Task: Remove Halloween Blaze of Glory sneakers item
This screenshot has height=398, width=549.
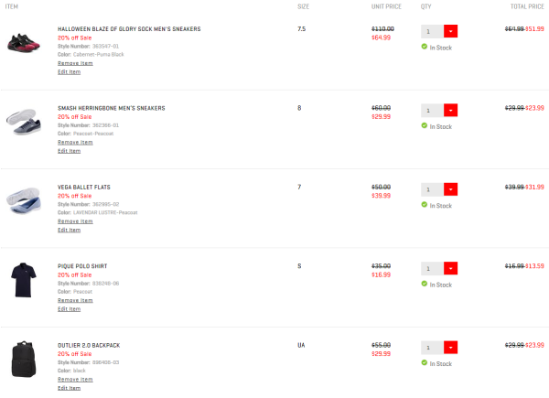Action: coord(75,63)
